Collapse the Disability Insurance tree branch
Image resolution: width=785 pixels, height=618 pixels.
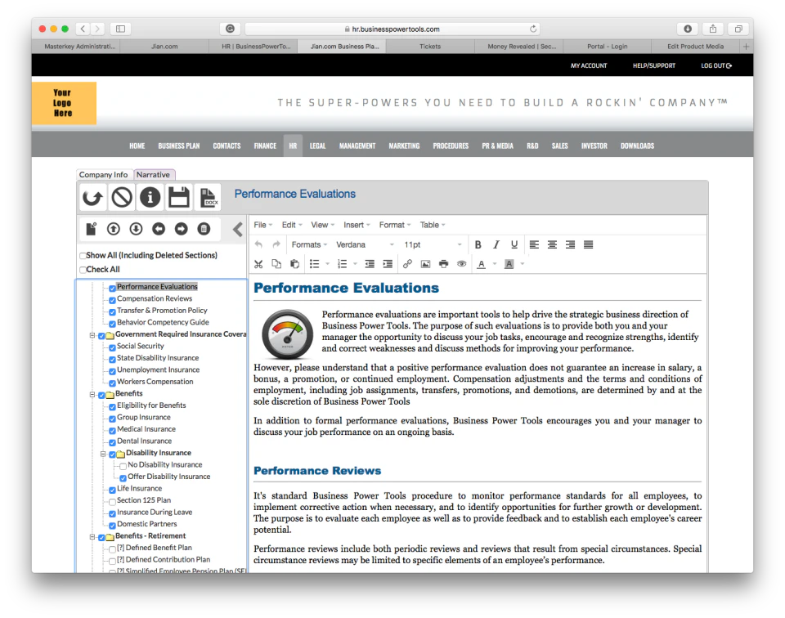pos(103,452)
